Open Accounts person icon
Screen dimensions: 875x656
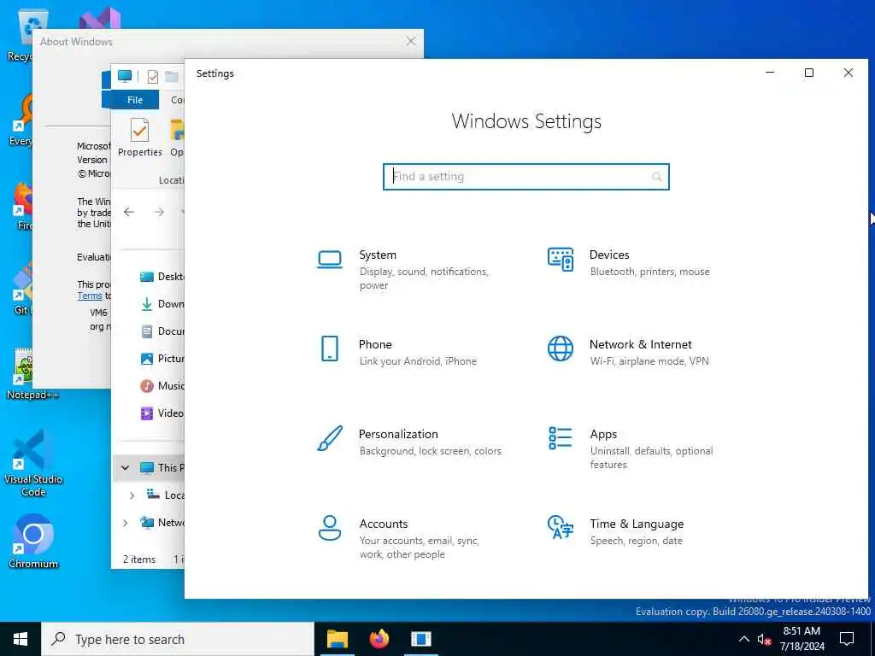click(x=330, y=528)
